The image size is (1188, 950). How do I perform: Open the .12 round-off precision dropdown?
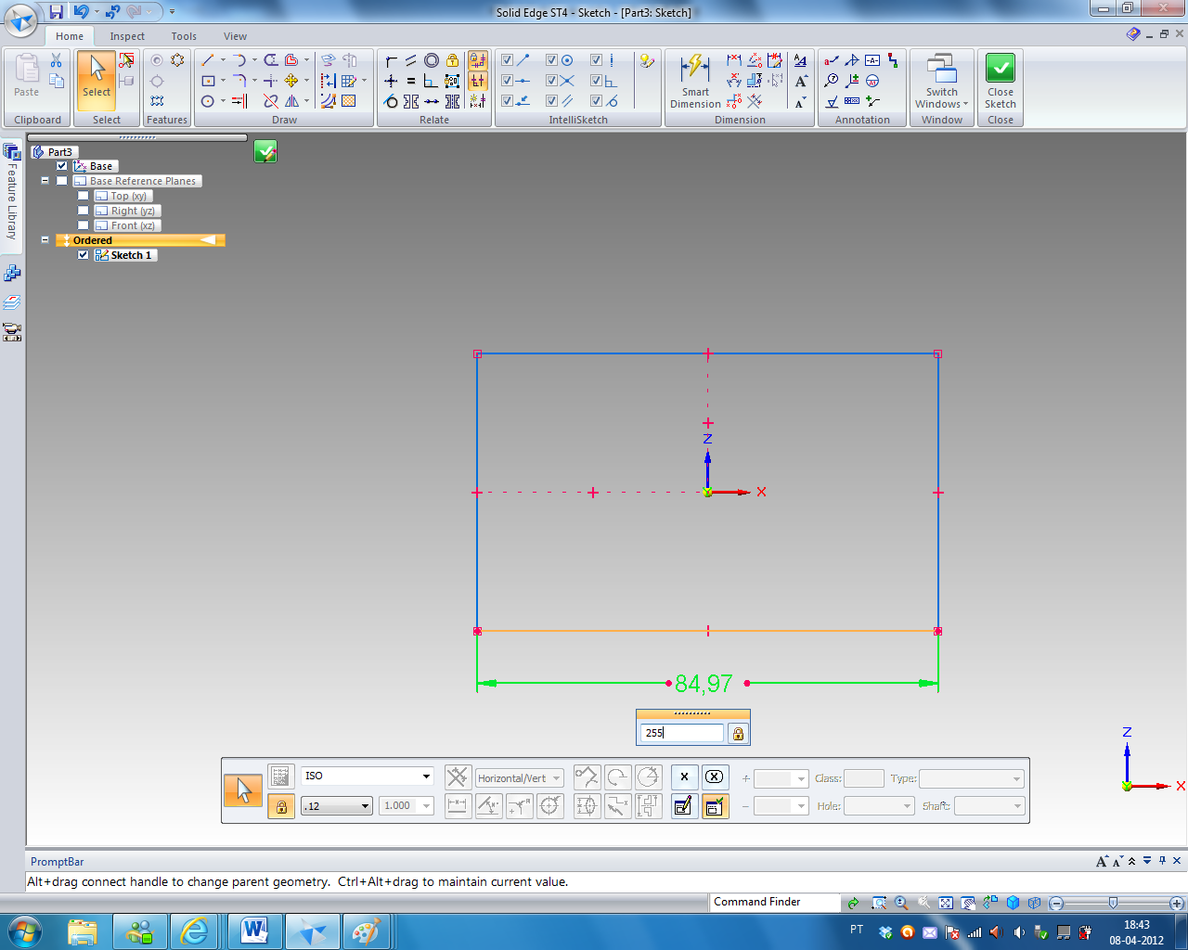[365, 806]
